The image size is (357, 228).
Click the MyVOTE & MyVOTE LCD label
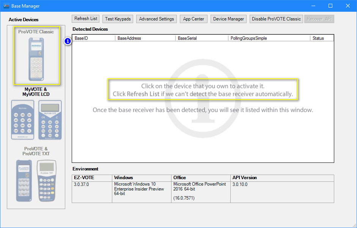pos(36,92)
